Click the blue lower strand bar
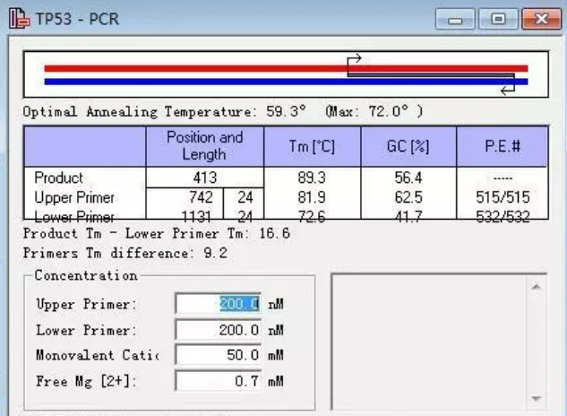 pos(286,82)
